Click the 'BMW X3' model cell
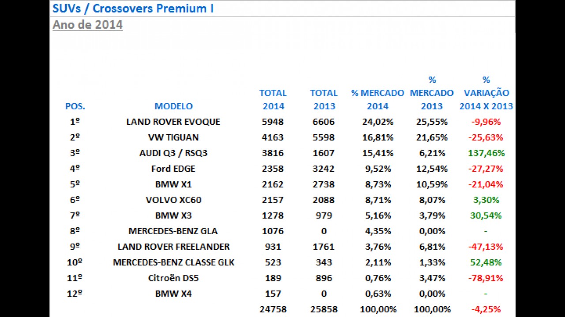565x317 pixels. 173,216
